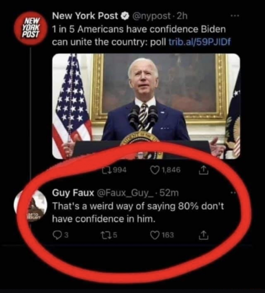This screenshot has height=293, width=265.
Task: Like Guy Faux's reply with 163 likes
Action: (x=162, y=235)
